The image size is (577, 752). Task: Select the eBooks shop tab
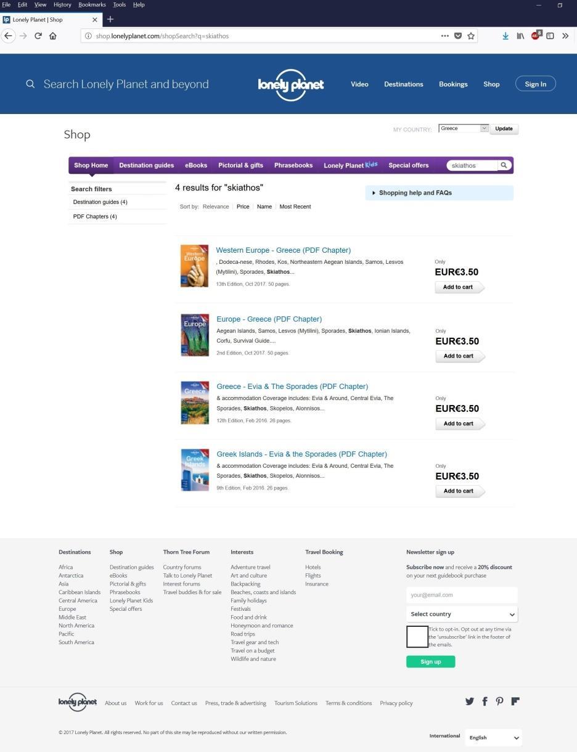tap(196, 165)
